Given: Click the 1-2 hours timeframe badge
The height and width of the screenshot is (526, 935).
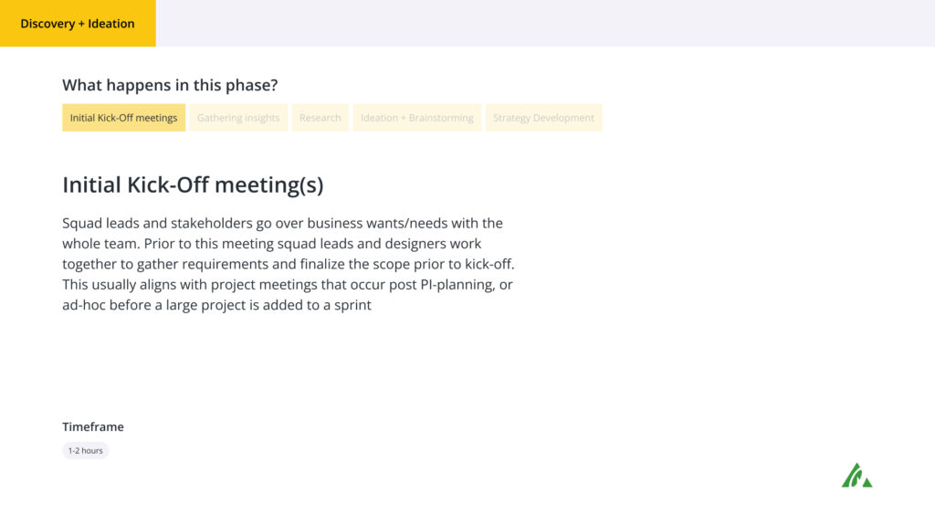Looking at the screenshot, I should [85, 450].
